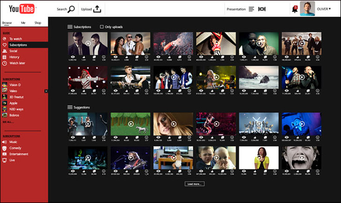This screenshot has height=203, width=341.
Task: Switch to the Shop tab
Action: pos(38,23)
